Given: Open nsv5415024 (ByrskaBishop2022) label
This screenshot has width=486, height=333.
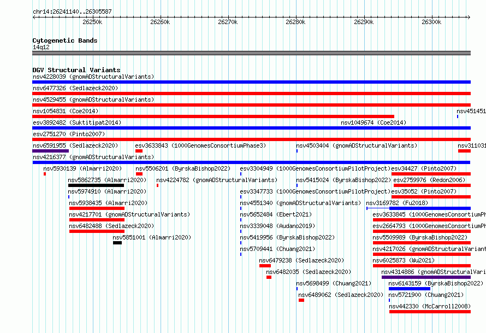Looking at the screenshot, I should click(x=343, y=180).
